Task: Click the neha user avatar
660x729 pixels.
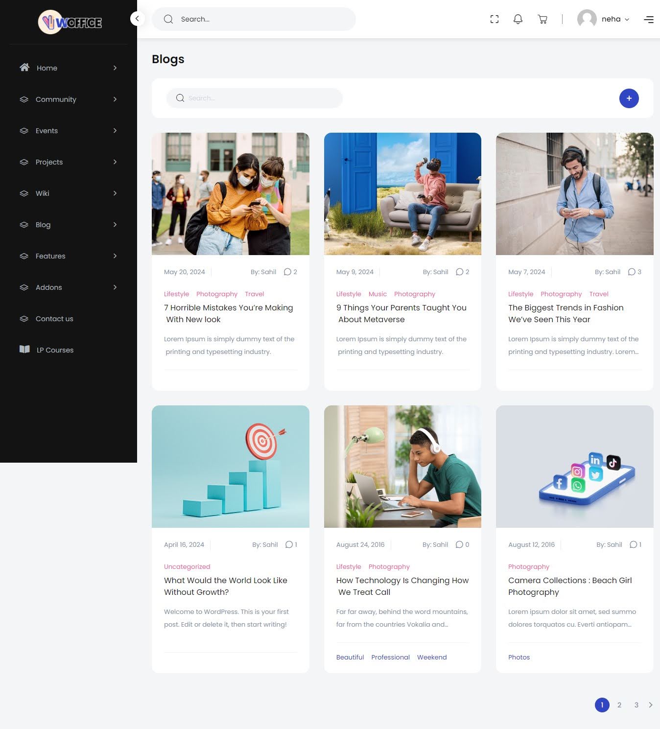Action: point(587,19)
